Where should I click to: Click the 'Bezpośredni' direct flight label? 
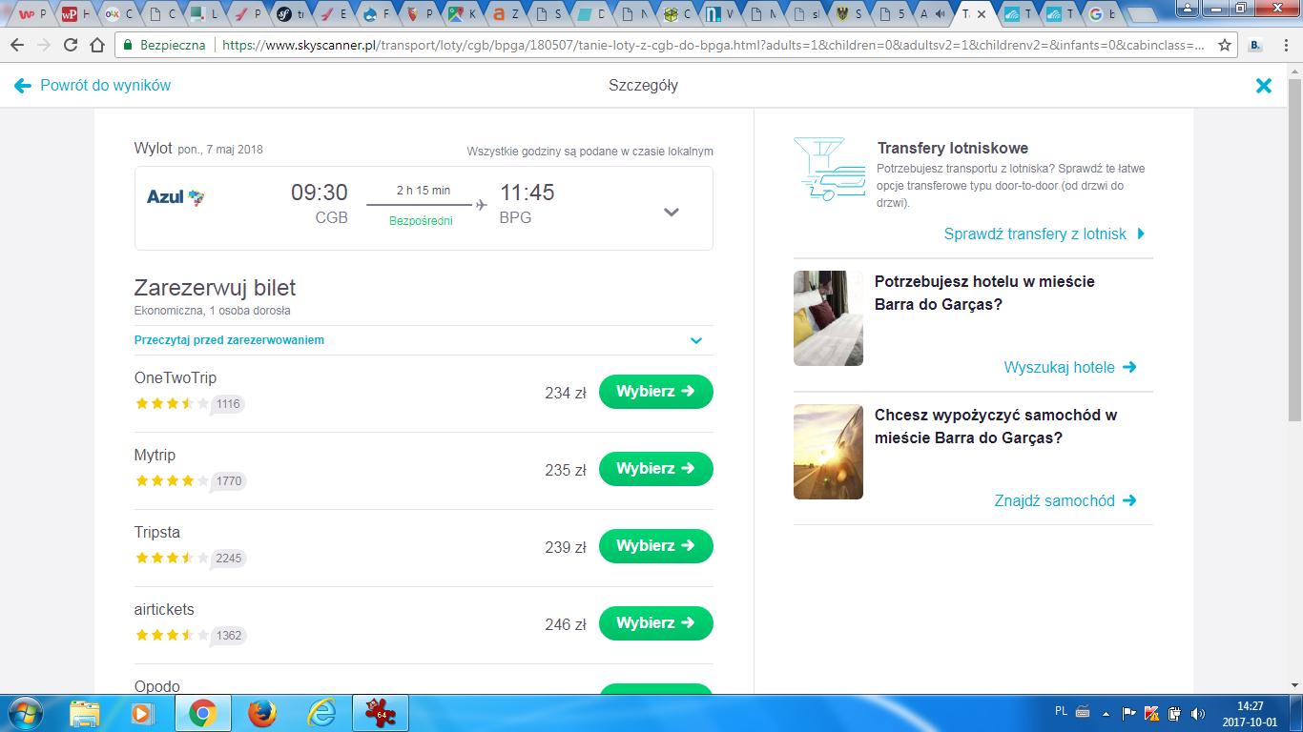[x=421, y=221]
